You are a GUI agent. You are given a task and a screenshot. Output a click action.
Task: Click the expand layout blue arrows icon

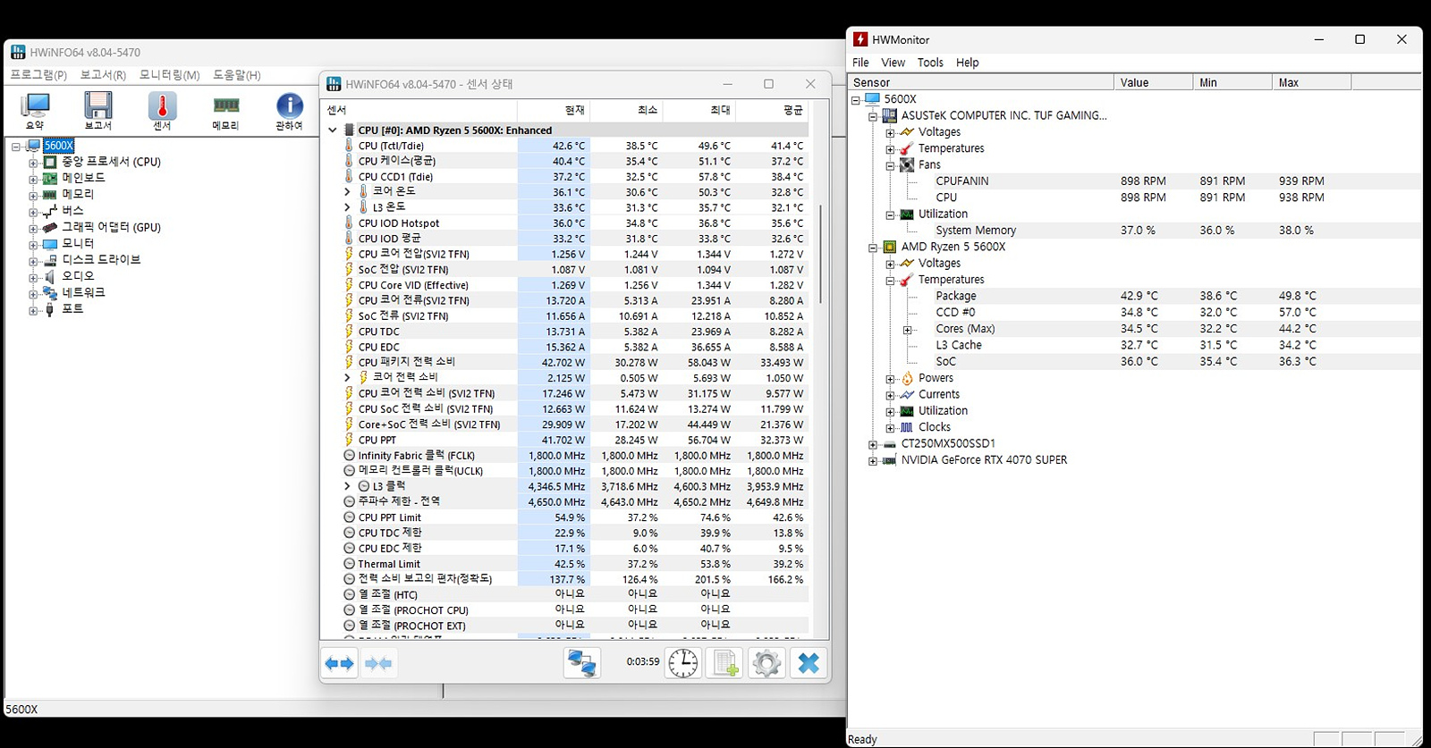tap(340, 663)
